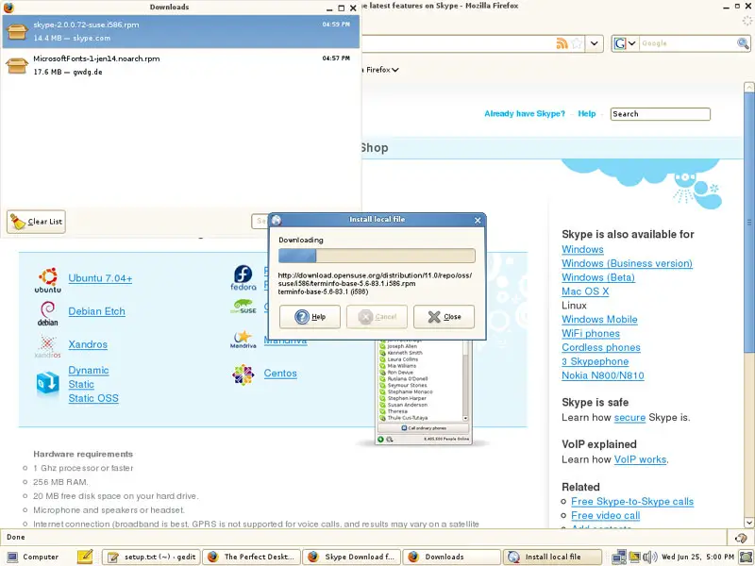
Task: Open the Debian Etch download link
Action: 97,311
